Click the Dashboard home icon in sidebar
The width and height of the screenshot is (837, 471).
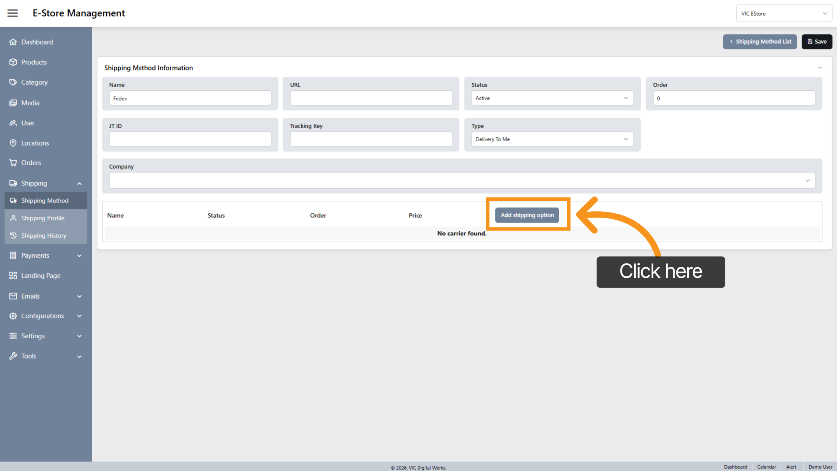tap(13, 42)
